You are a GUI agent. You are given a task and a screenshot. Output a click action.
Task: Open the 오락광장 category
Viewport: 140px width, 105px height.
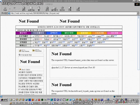tap(23, 43)
